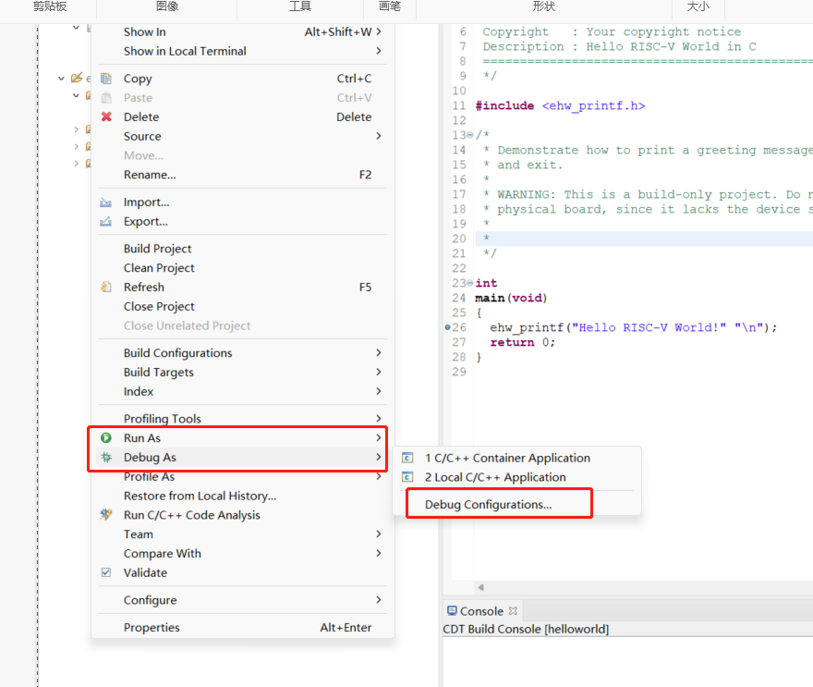The width and height of the screenshot is (813, 687).
Task: Click the Run C/C++ Code Analysis icon
Action: click(106, 515)
